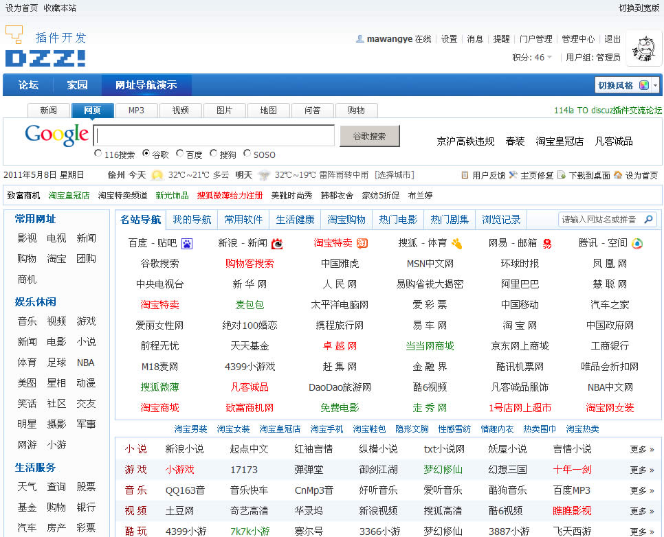Click the Google logo
Screen dimensions: 664x537
point(57,135)
